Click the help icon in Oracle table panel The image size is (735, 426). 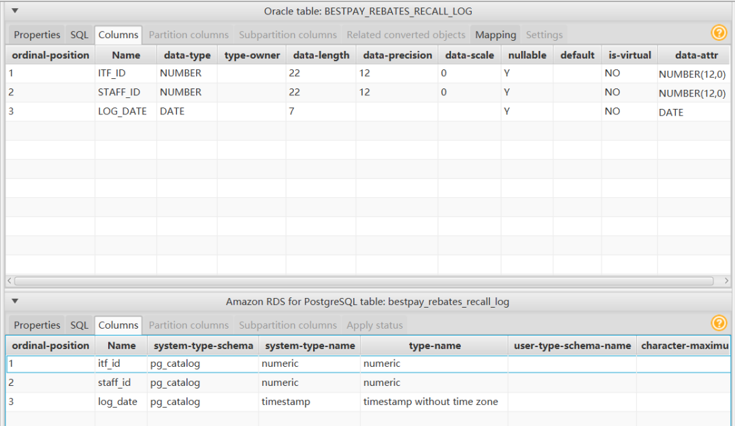point(719,33)
